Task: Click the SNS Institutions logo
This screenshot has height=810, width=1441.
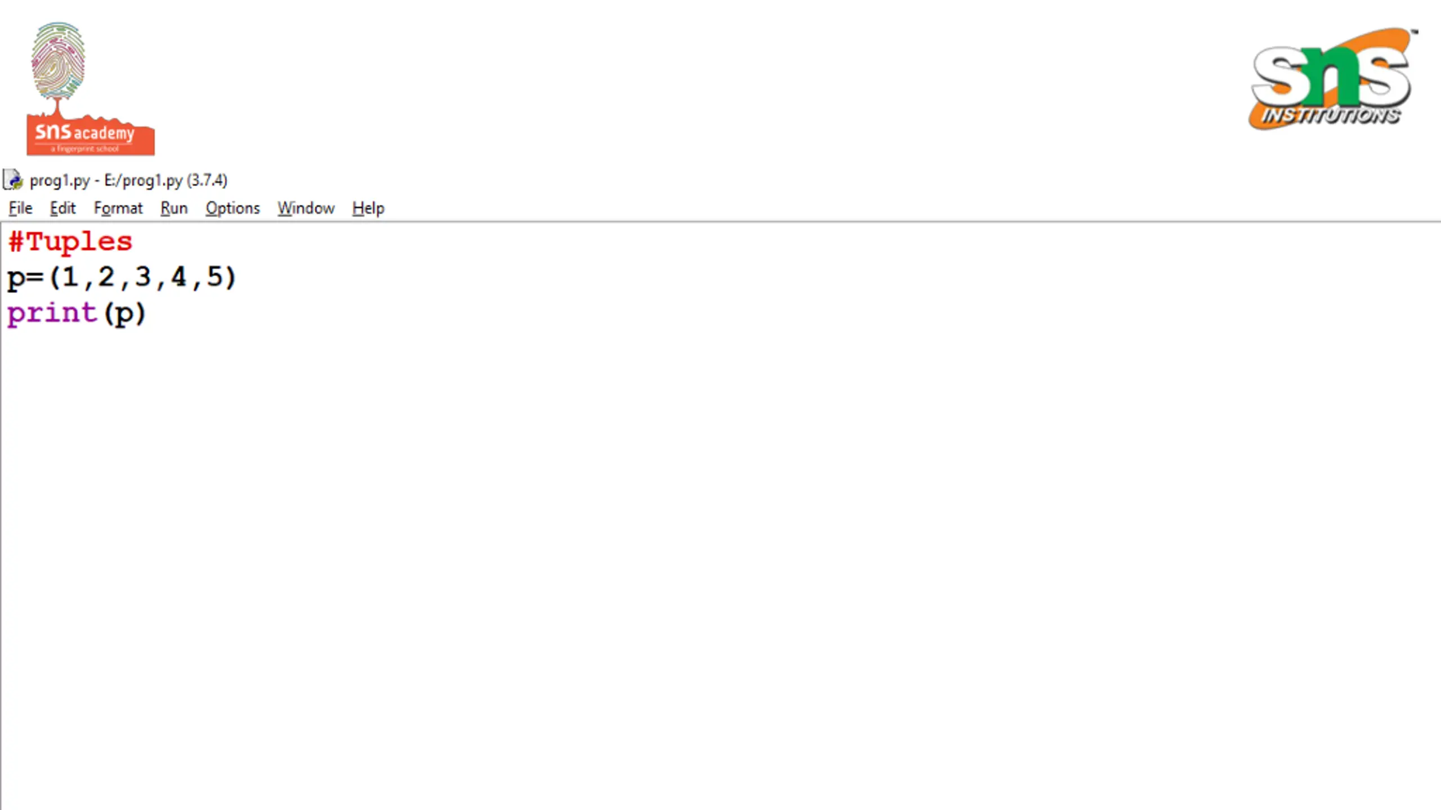Action: coord(1332,79)
